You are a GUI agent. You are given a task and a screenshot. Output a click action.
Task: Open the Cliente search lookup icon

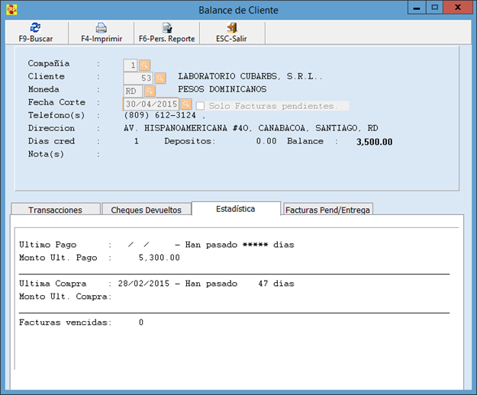pyautogui.click(x=160, y=77)
